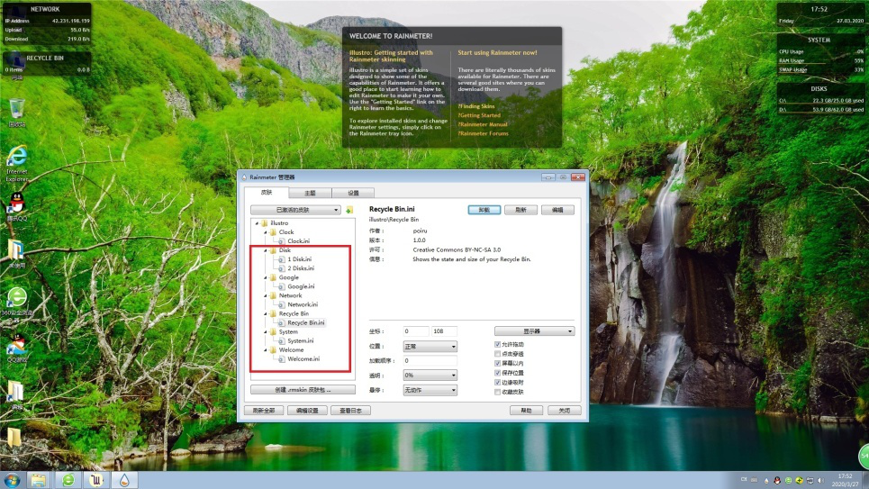Switch to the 皮肤 Skins tab

(x=267, y=193)
